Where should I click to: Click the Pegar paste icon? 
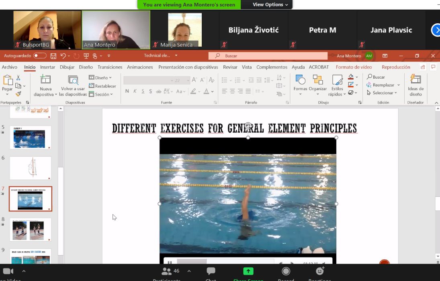point(8,80)
